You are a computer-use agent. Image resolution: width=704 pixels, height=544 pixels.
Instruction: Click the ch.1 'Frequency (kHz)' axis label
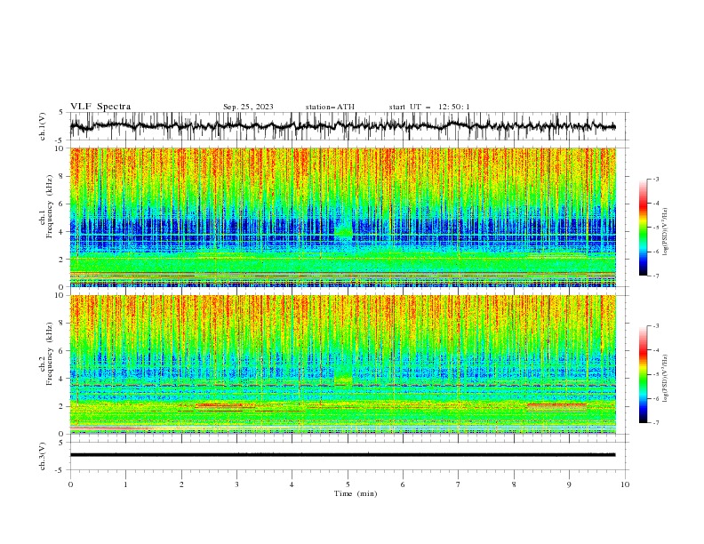pos(50,206)
